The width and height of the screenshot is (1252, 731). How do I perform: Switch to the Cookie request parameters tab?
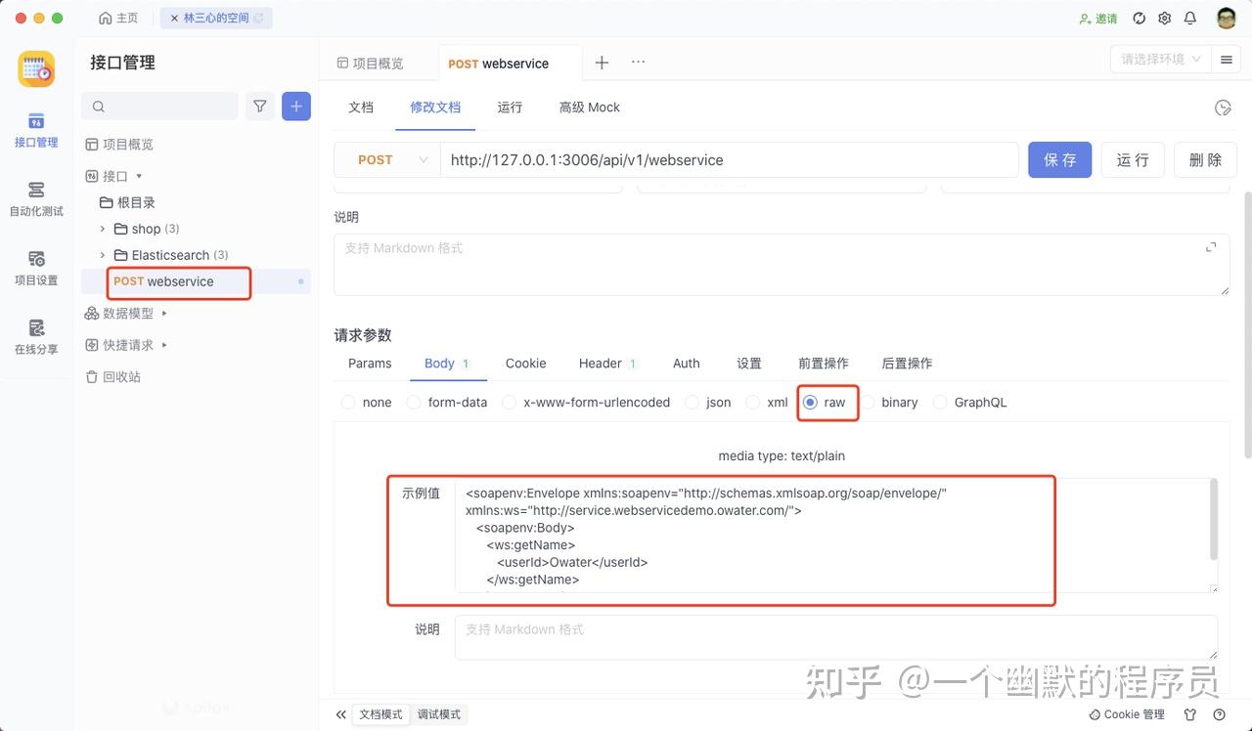coord(525,363)
